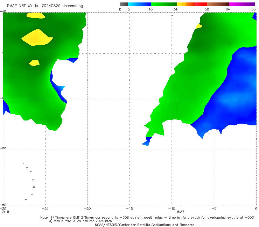
Task: Click the color bar label '34'
Action: point(175,9)
